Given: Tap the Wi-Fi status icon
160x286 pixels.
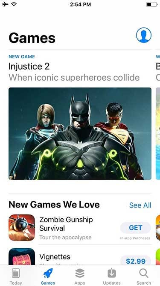Looking at the screenshot, I should click(14, 4).
